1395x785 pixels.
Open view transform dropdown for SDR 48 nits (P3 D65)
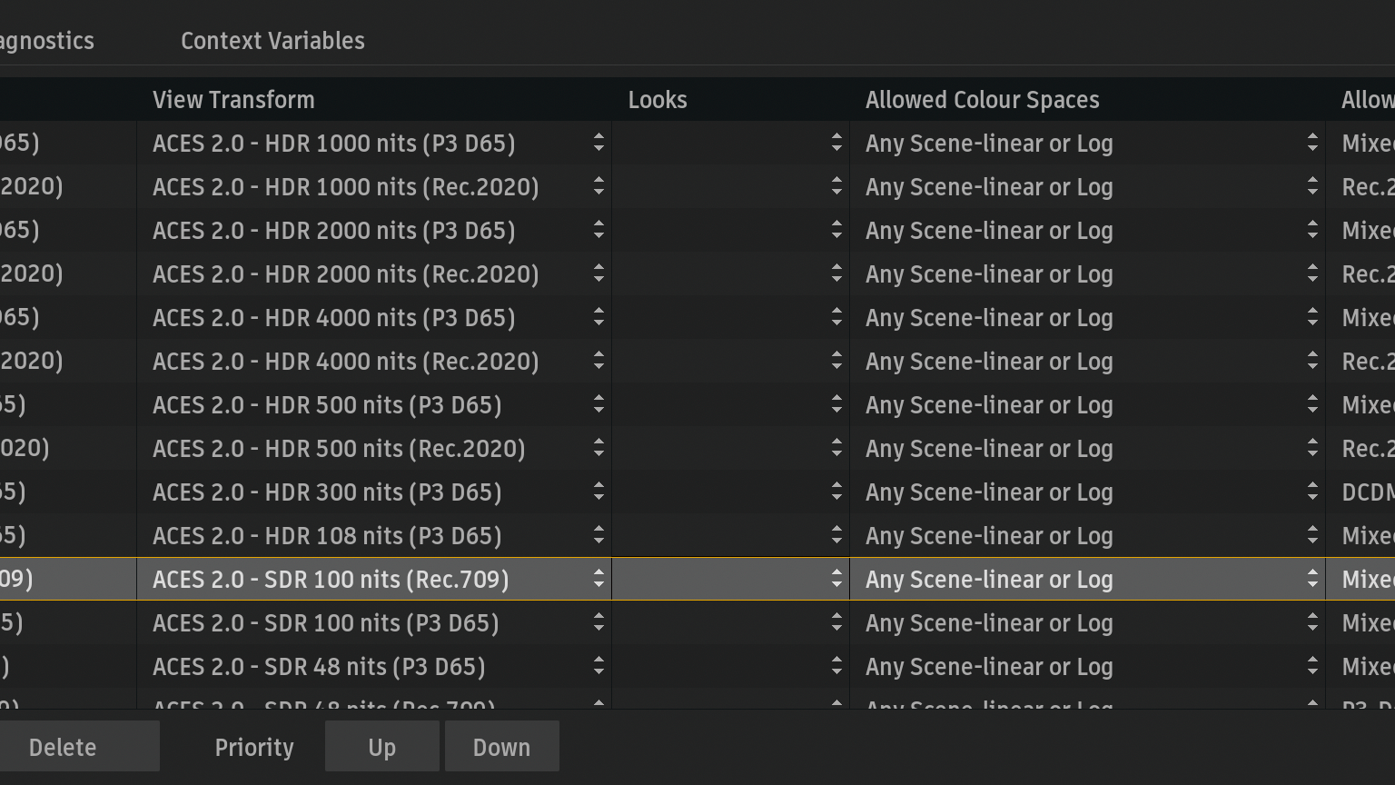coord(374,667)
